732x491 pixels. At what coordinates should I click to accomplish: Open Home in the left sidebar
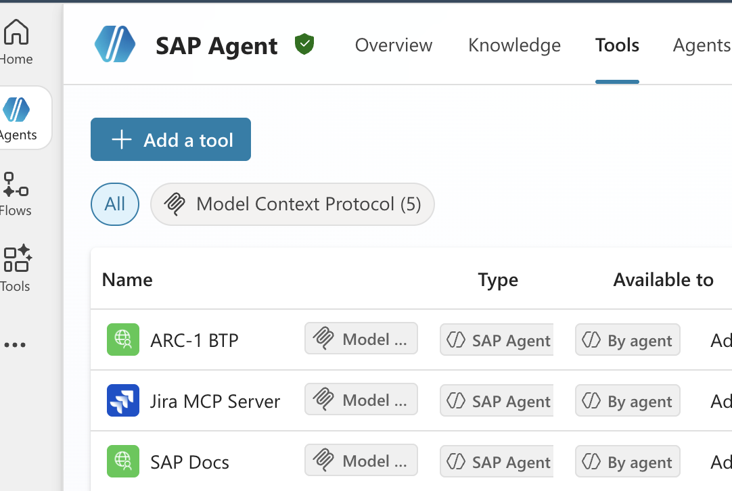16,42
